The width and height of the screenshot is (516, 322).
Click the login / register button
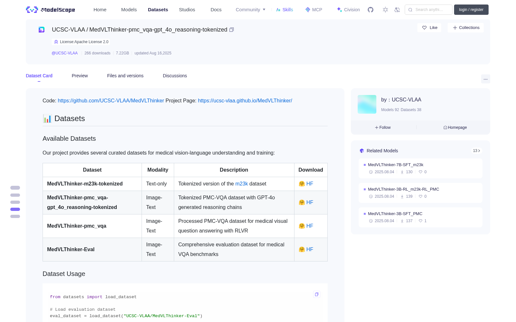[x=471, y=10]
